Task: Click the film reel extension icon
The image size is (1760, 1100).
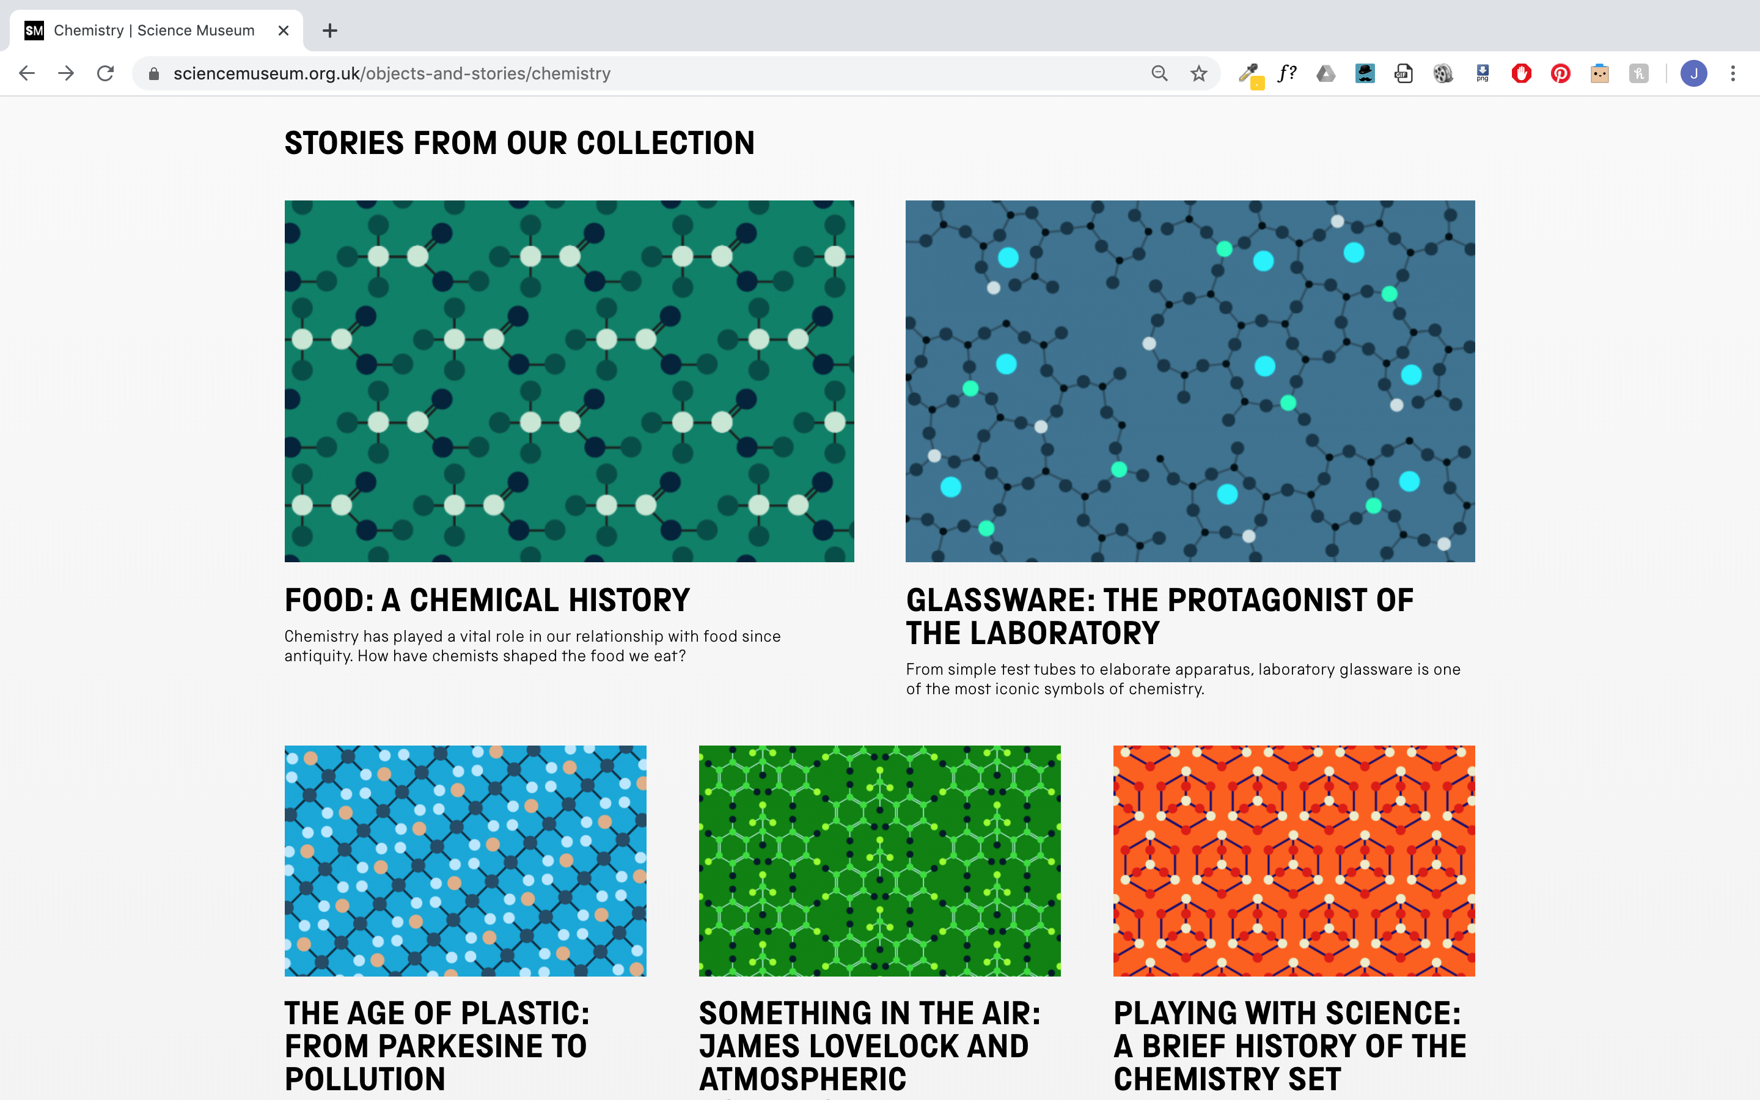Action: (x=1443, y=73)
